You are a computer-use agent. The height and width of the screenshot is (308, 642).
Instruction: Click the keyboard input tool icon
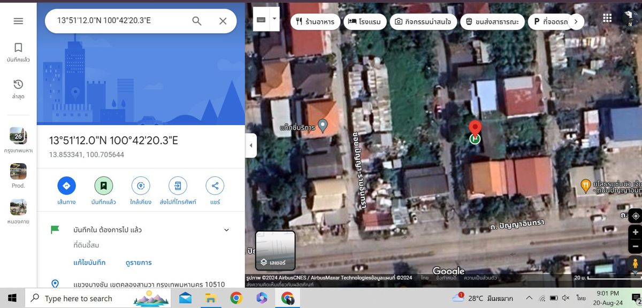pos(261,19)
